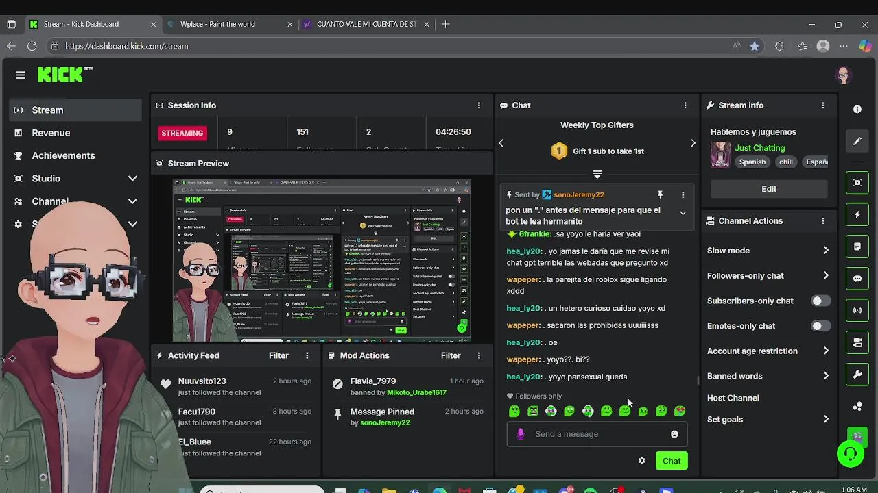Open the hamburger menu beside the Kick logo
The width and height of the screenshot is (878, 493).
click(x=21, y=75)
